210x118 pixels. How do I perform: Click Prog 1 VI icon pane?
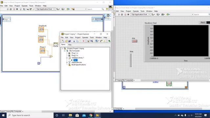pos(111,8)
